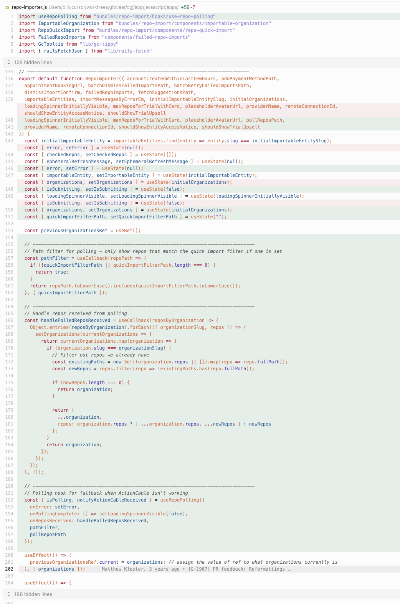Expand the 128 hidden lines section label
Viewport: 400px width, 604px height.
coord(33,62)
